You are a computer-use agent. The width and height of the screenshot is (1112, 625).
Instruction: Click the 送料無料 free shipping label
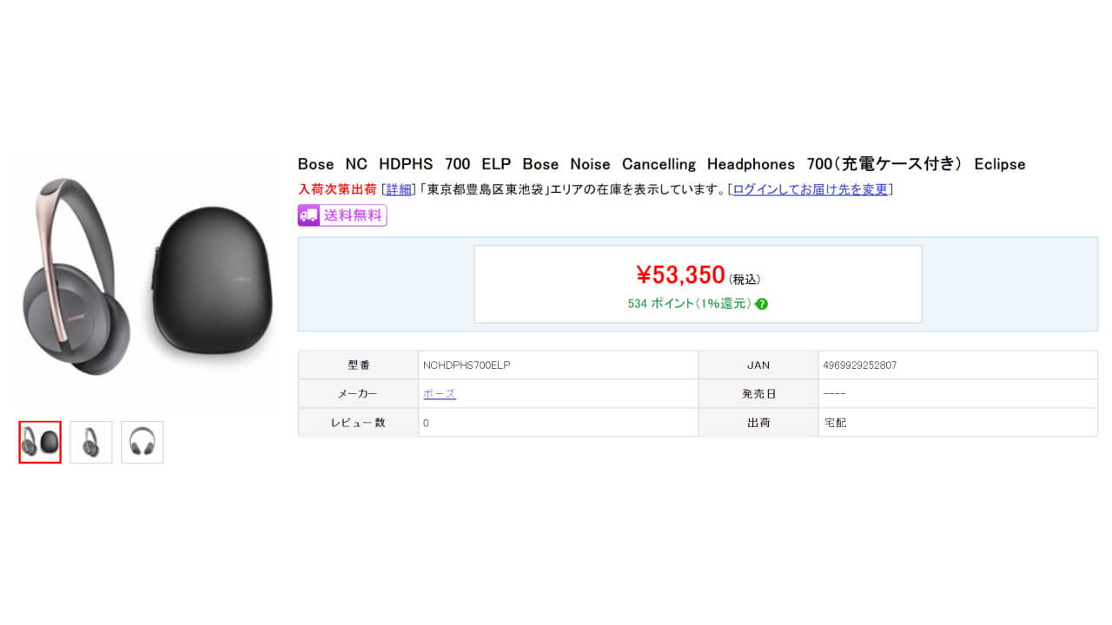click(353, 215)
